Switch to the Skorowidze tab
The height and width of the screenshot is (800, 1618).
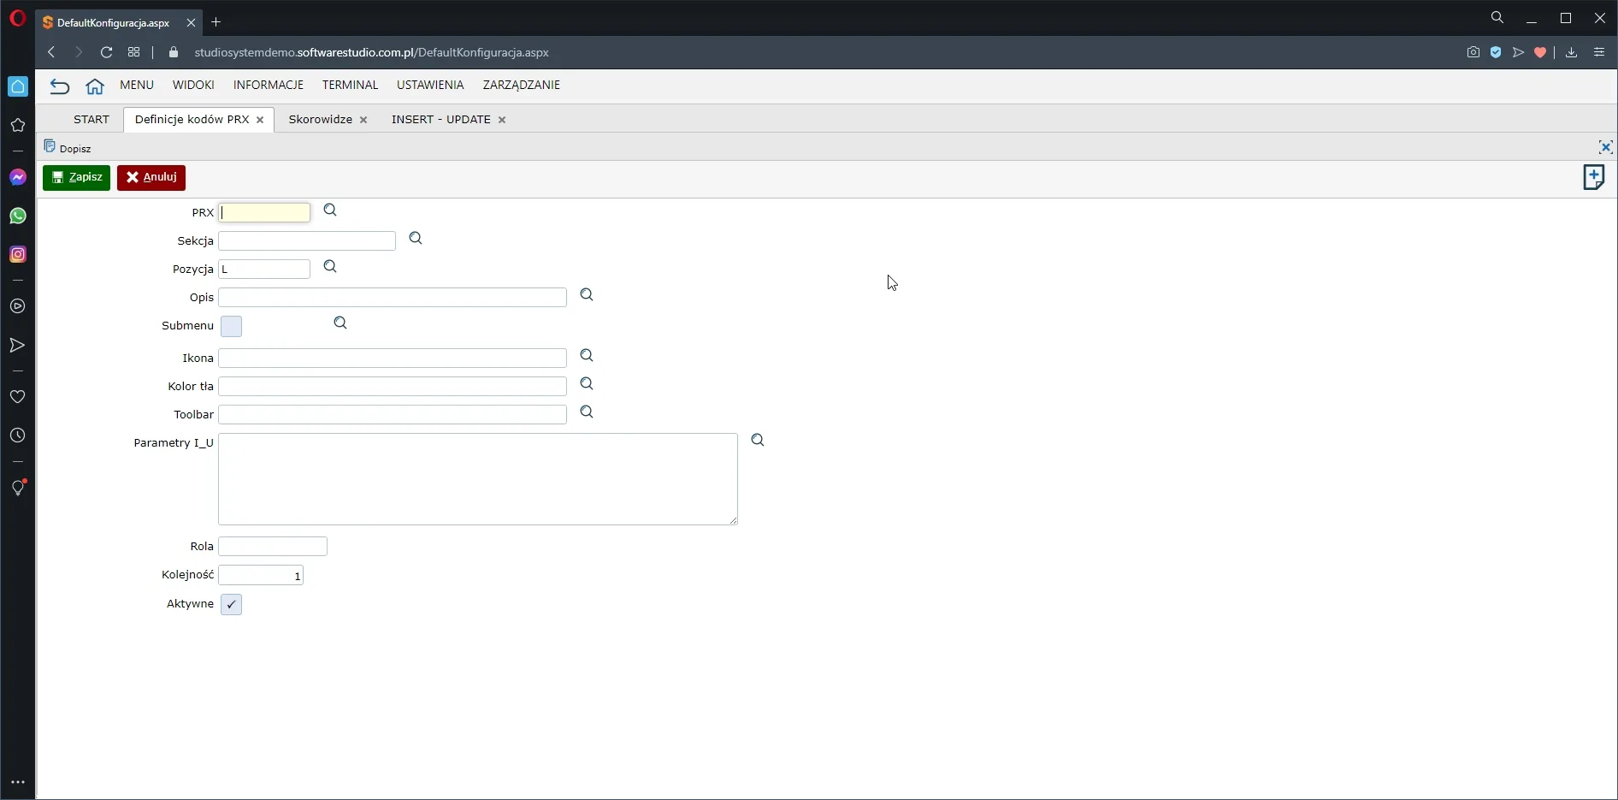tap(321, 119)
